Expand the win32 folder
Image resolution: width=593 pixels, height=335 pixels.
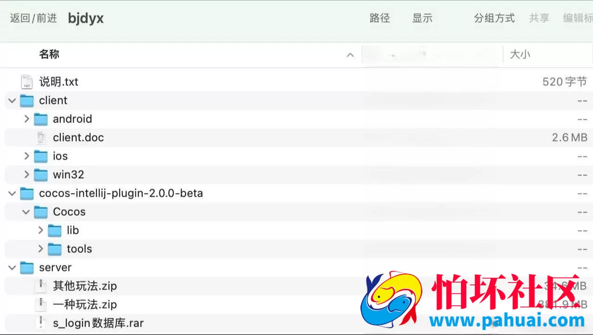click(26, 175)
